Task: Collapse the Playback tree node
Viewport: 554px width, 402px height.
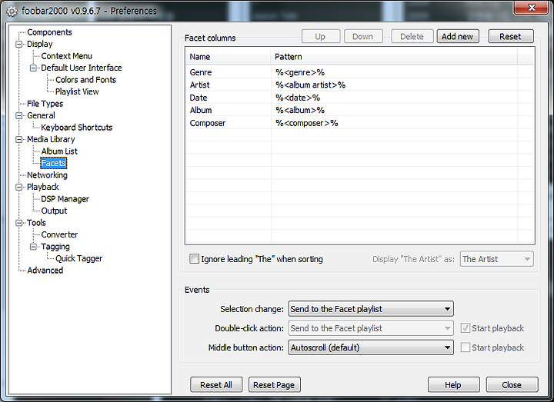Action: [x=19, y=187]
